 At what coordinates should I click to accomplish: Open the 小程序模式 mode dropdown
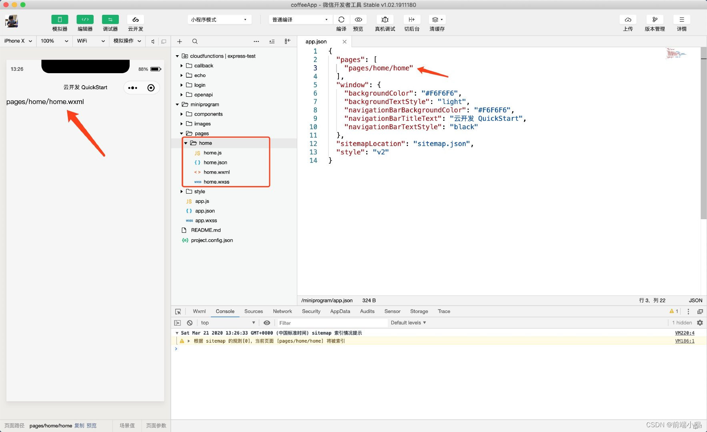pos(220,20)
